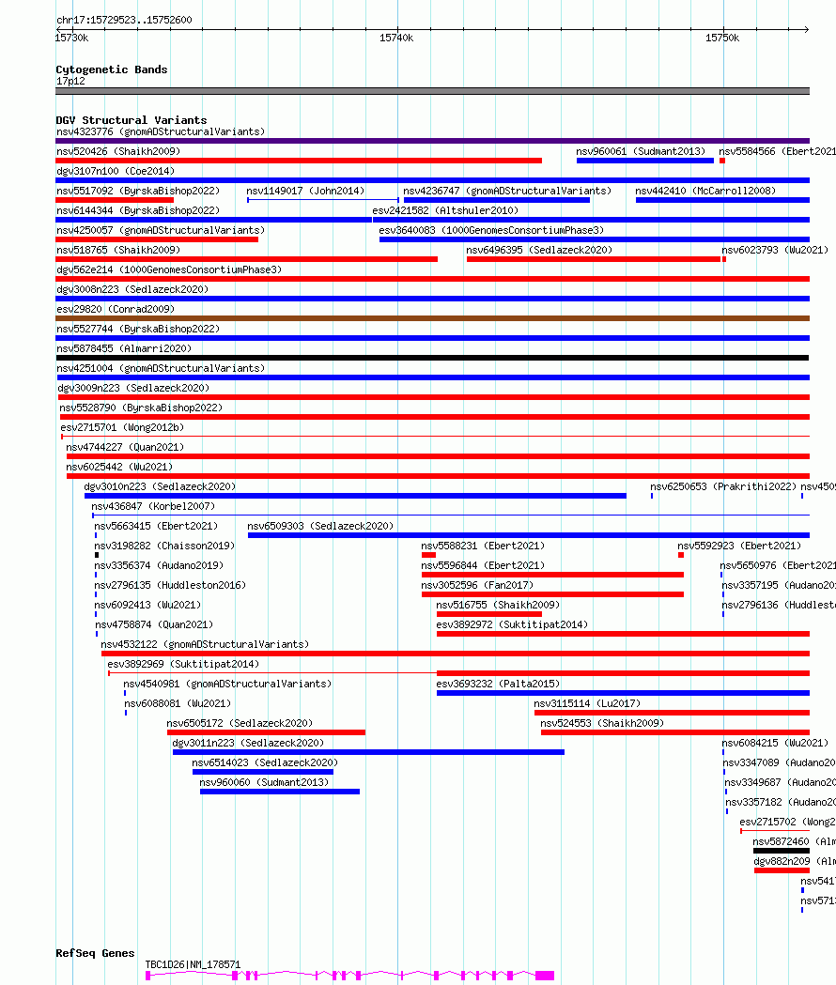Open nsv6496395 (Sedlazeck2020) variant
Viewport: 836px width, 985px height.
pos(539,250)
